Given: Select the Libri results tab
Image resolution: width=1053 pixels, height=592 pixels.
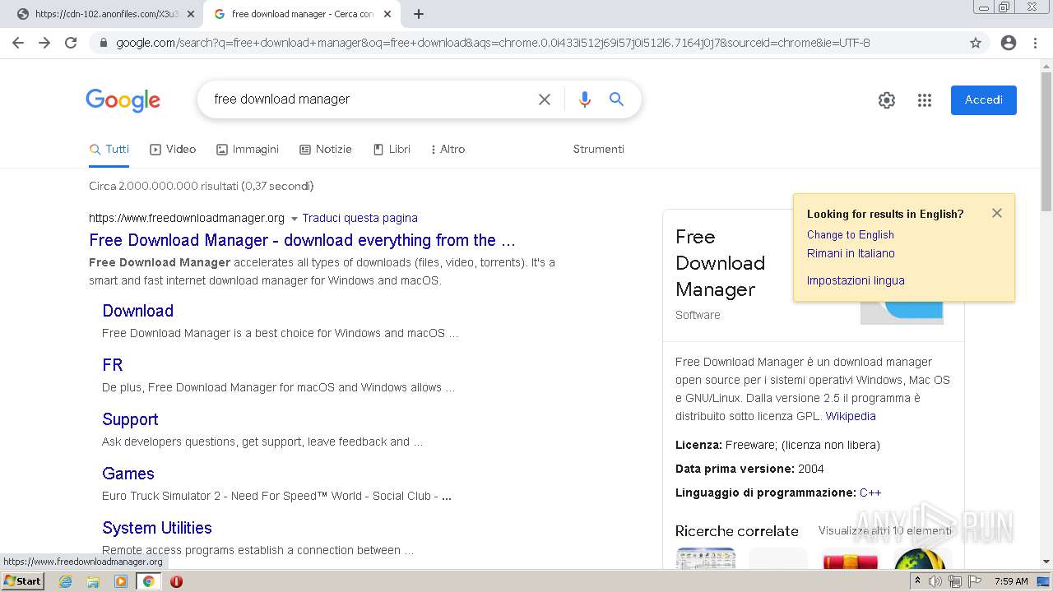Looking at the screenshot, I should click(392, 149).
